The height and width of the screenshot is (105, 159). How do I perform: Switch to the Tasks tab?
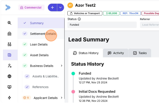pyautogui.click(x=140, y=53)
